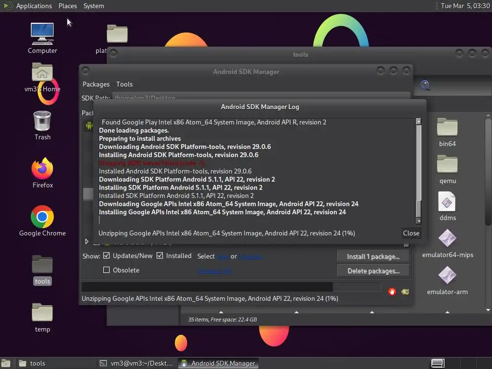This screenshot has width=492, height=369.
Task: Click the Android robot icon in package list
Action: [x=89, y=125]
